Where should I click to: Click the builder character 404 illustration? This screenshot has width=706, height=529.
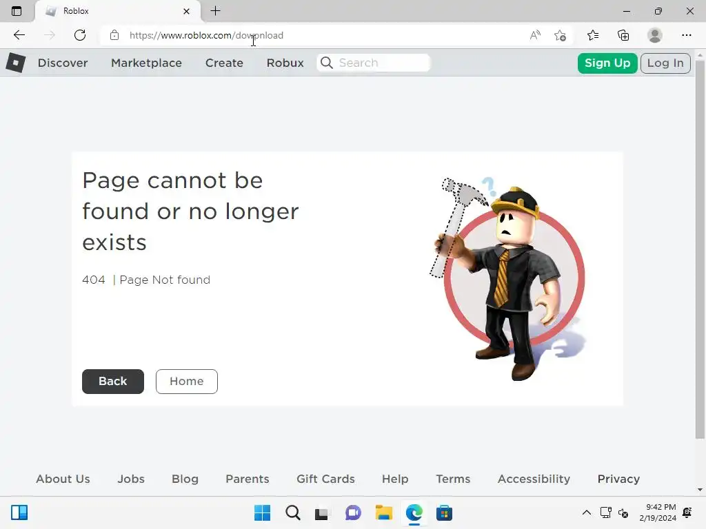click(x=507, y=279)
